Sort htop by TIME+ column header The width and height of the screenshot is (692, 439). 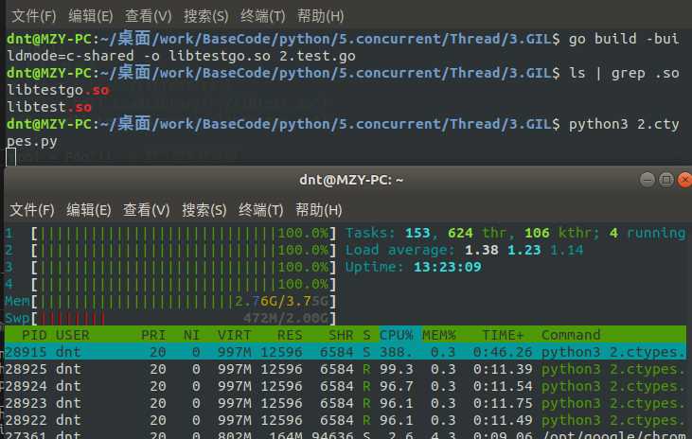(x=503, y=335)
